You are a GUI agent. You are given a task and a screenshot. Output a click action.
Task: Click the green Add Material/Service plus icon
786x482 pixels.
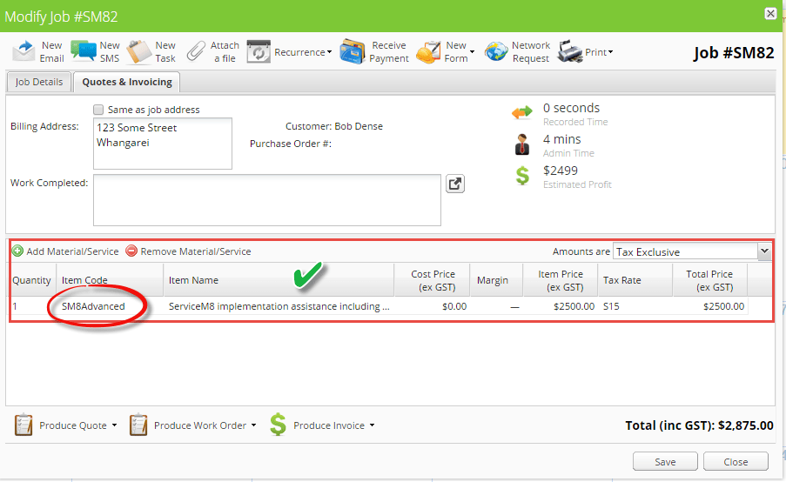tap(18, 251)
